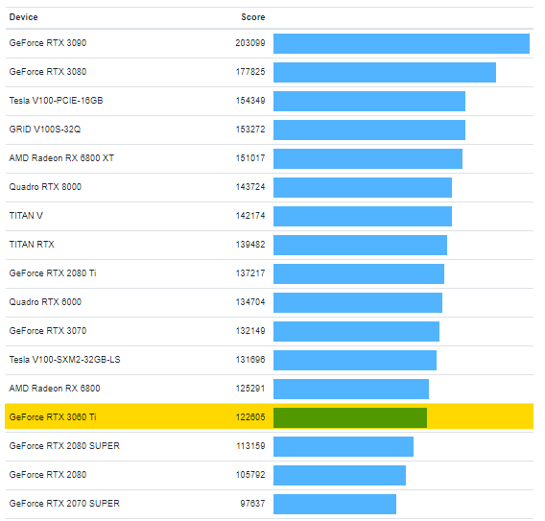
Task: Click the score 113159
Action: tap(250, 446)
